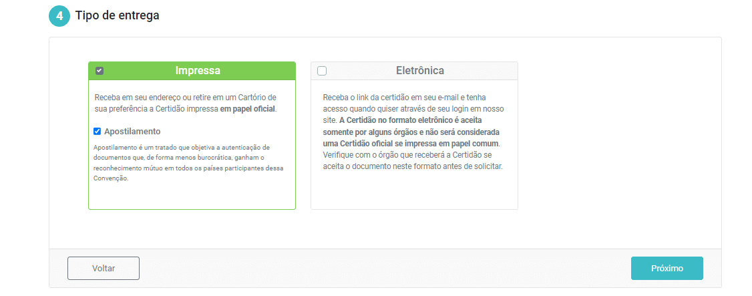Click the Apostilamento label text

(x=132, y=132)
